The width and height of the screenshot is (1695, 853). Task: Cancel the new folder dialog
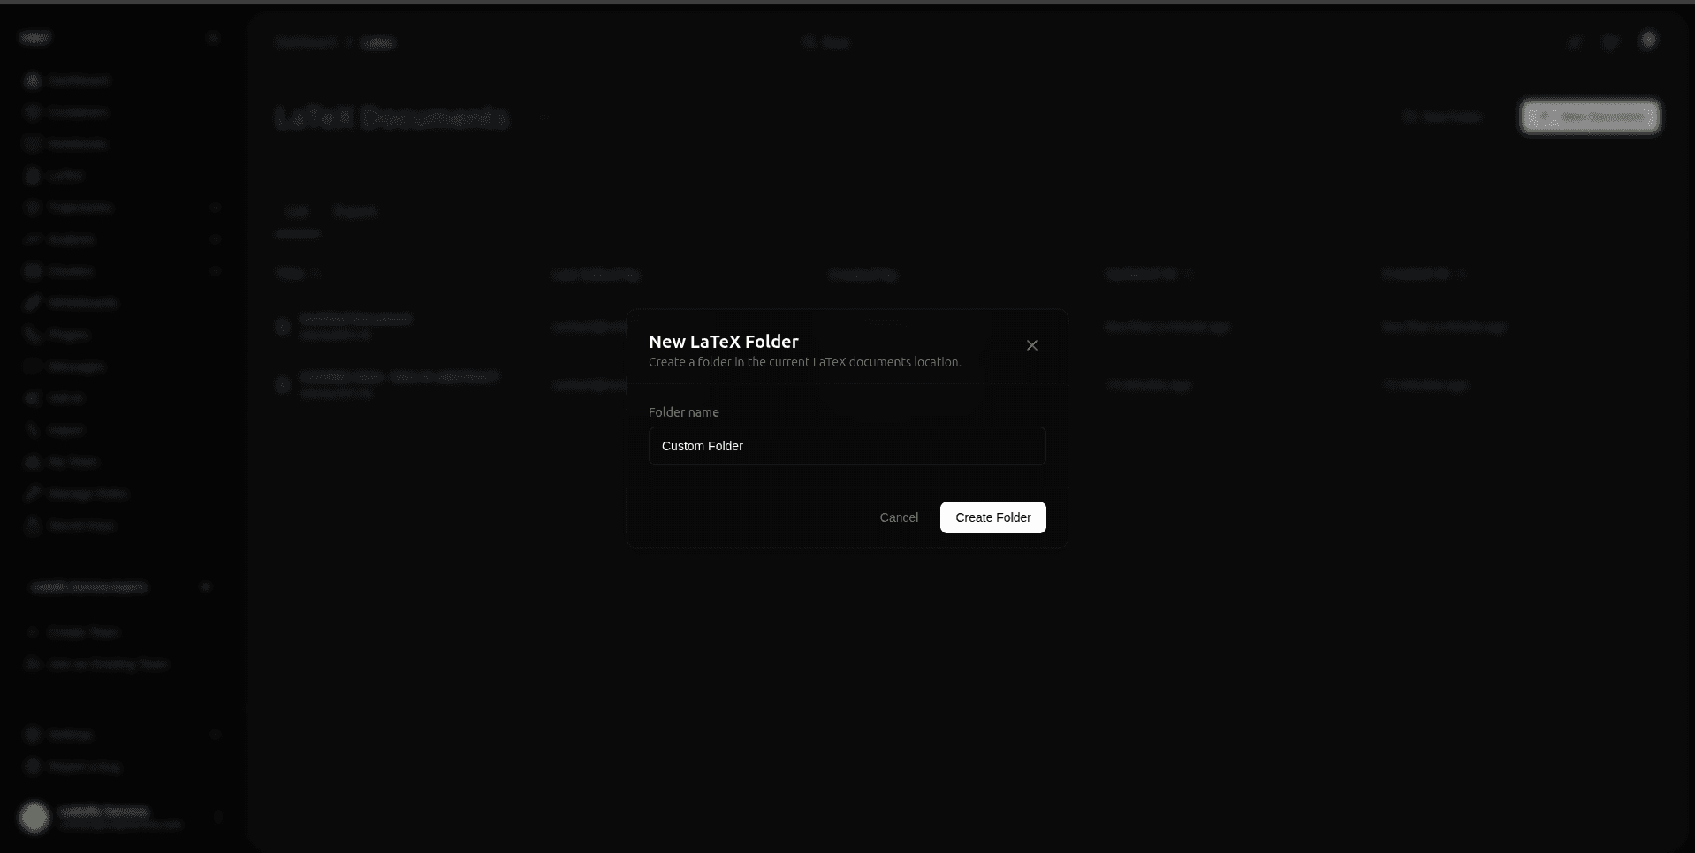point(898,517)
